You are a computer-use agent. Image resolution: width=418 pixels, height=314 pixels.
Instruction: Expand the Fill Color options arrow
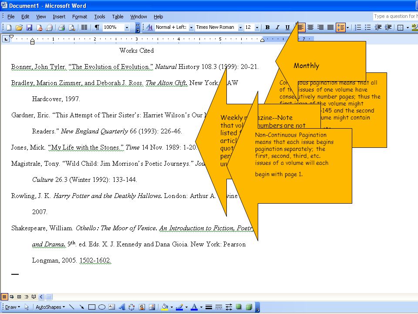pos(172,307)
